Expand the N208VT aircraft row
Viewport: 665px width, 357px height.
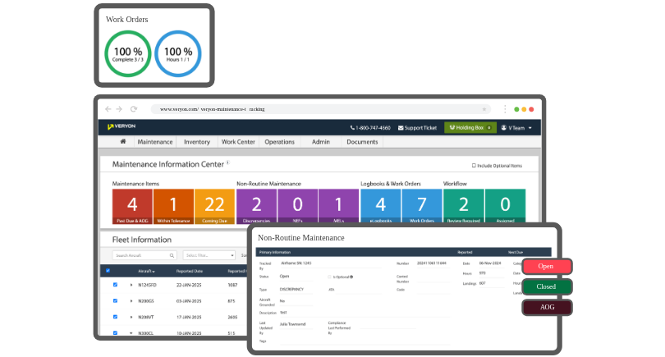[x=131, y=317]
